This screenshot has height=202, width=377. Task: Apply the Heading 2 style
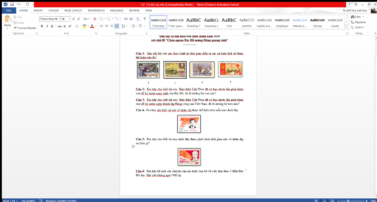pos(211,22)
